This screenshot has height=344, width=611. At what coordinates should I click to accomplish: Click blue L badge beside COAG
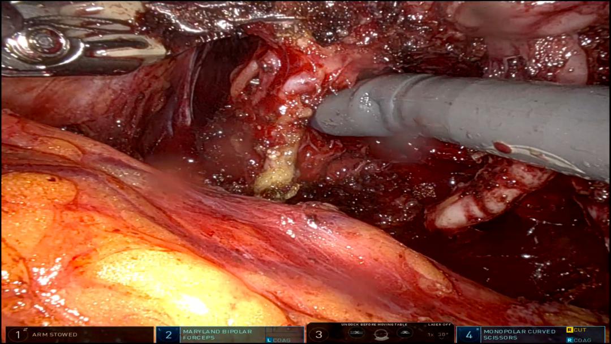pos(269,340)
